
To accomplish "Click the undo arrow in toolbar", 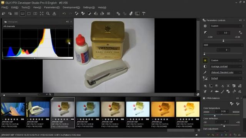I will click(64, 14).
